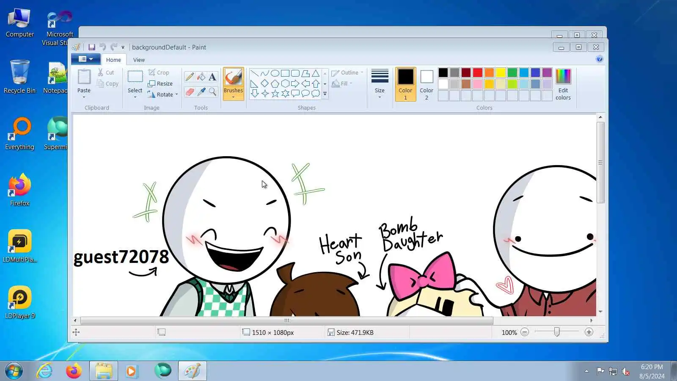Expand the Paste options arrow
Image resolution: width=677 pixels, height=381 pixels.
click(84, 97)
